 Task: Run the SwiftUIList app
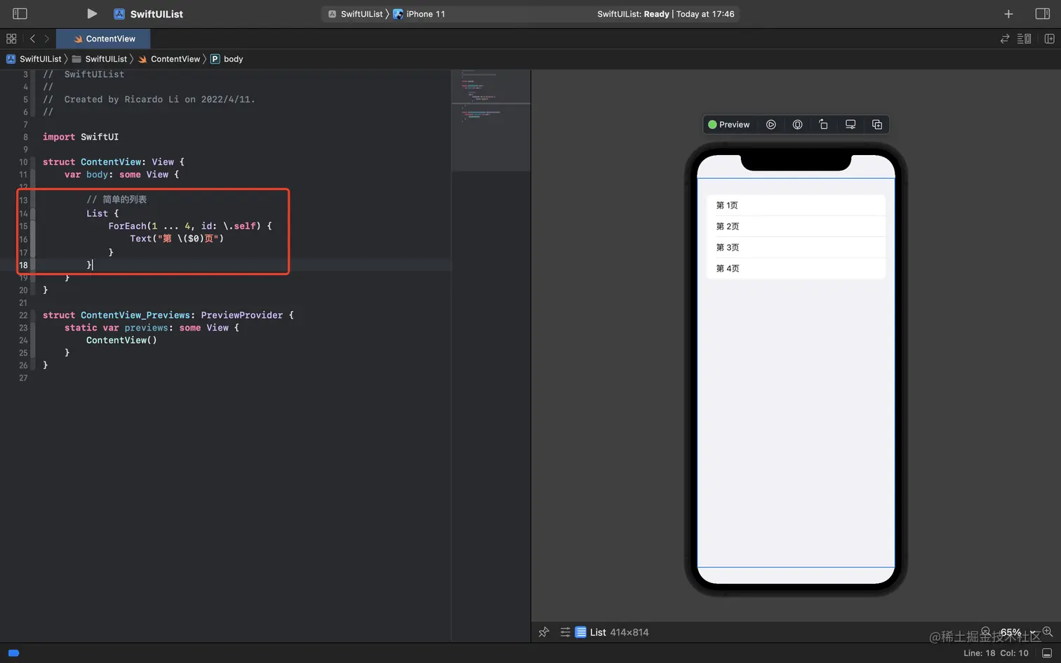pyautogui.click(x=92, y=14)
